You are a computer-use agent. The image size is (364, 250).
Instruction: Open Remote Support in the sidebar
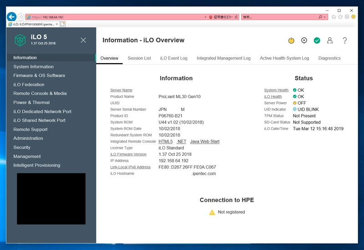click(30, 129)
